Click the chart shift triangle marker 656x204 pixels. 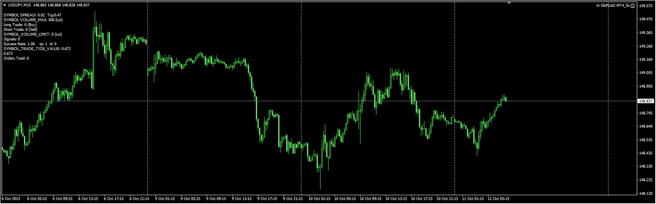509,3
